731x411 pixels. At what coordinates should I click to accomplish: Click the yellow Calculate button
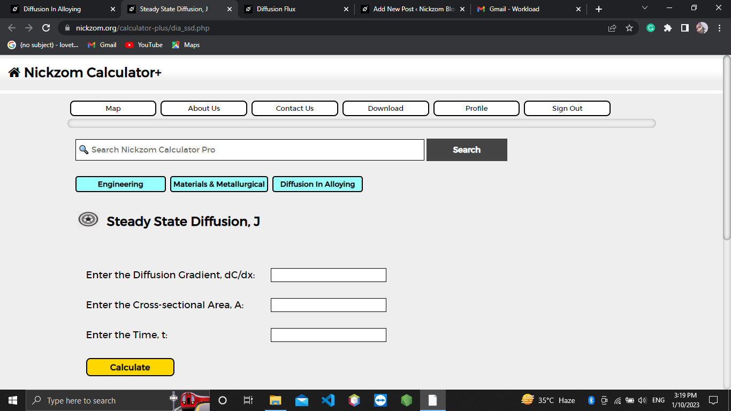pyautogui.click(x=130, y=367)
